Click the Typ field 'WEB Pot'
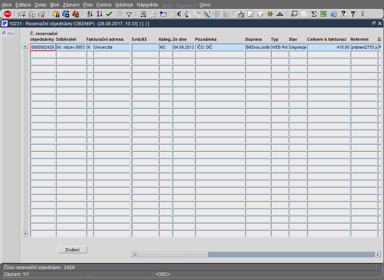Screen dimensions: 384x280 click(280, 47)
